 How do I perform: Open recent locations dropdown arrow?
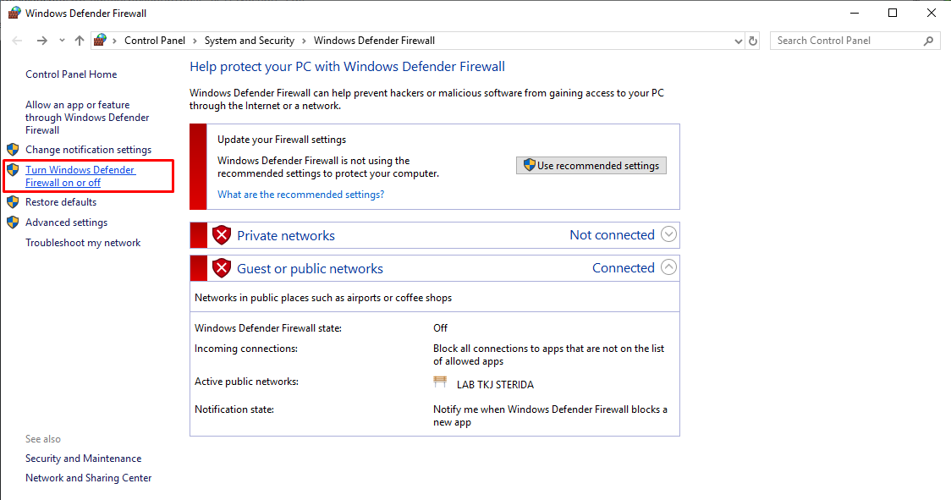tap(62, 41)
